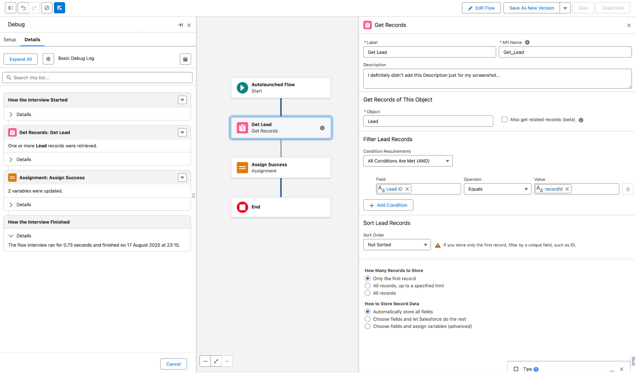
Task: Open the Sort Order dropdown
Action: point(397,245)
